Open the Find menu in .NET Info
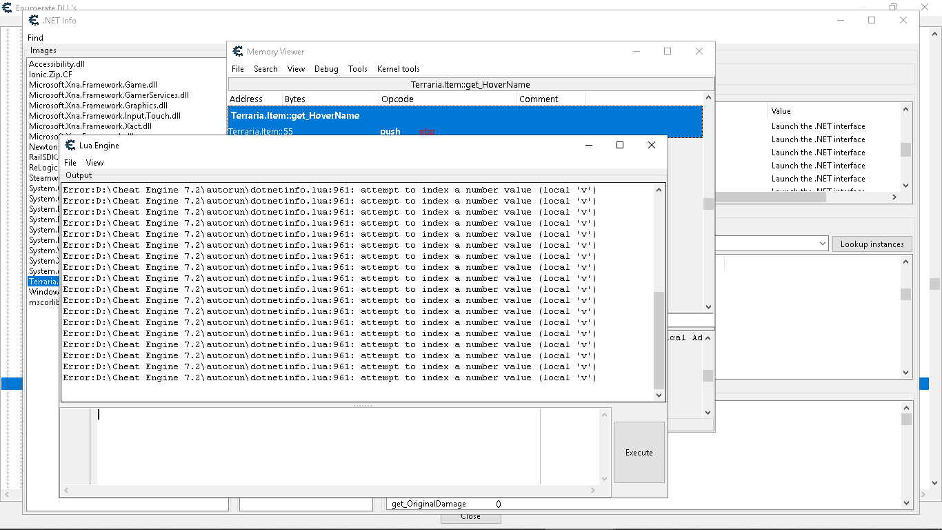This screenshot has width=942, height=530. tap(35, 37)
